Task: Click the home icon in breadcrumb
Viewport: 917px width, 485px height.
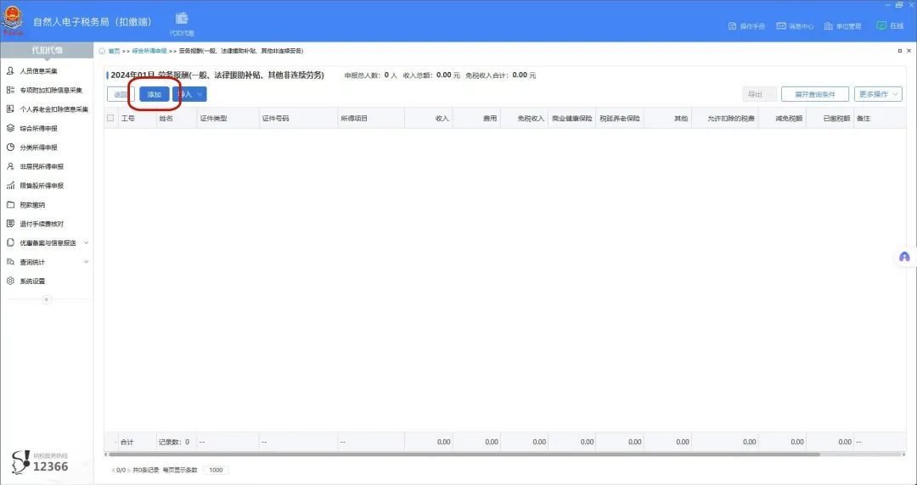Action: [103, 52]
